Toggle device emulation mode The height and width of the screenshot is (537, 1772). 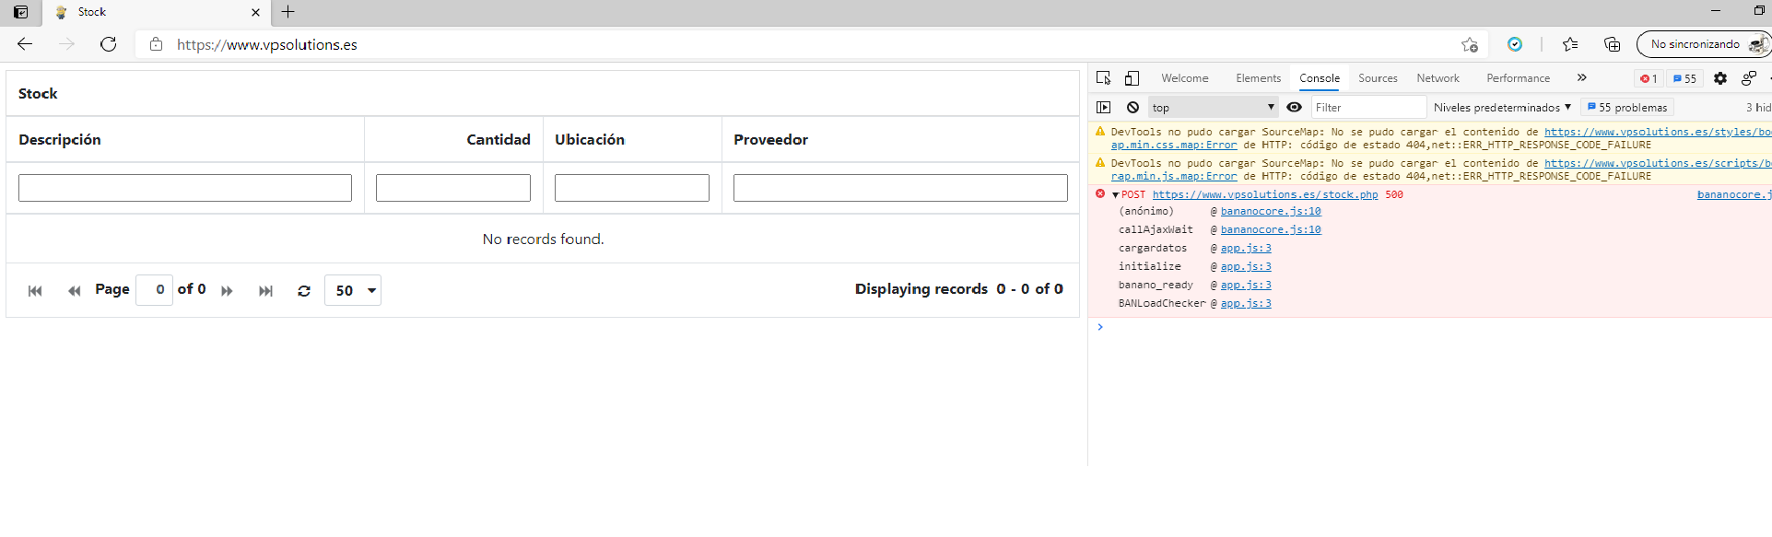click(1132, 78)
